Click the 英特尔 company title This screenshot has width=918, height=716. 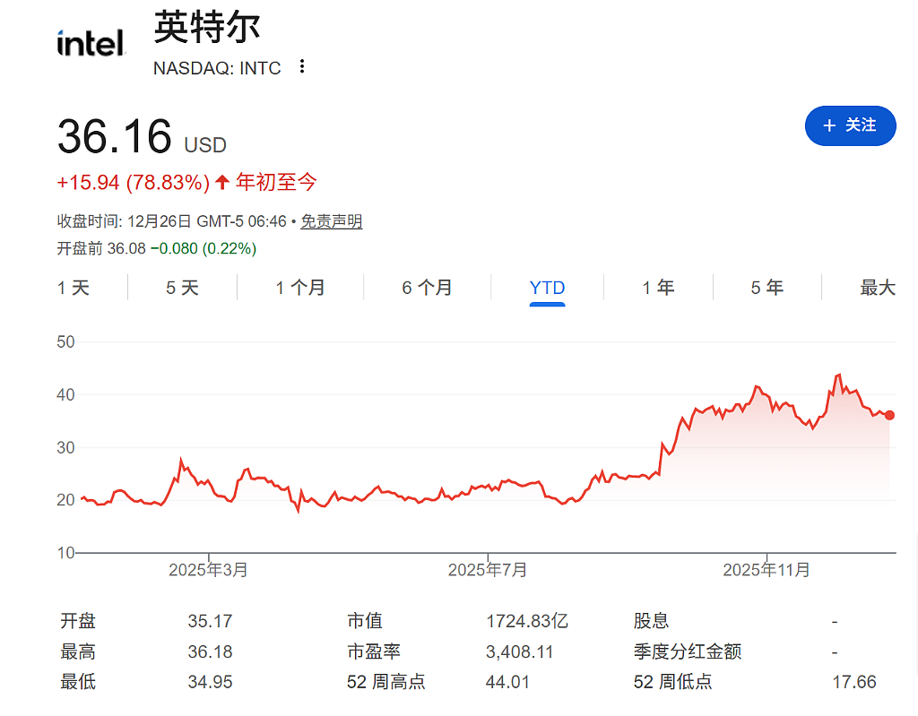click(x=207, y=27)
